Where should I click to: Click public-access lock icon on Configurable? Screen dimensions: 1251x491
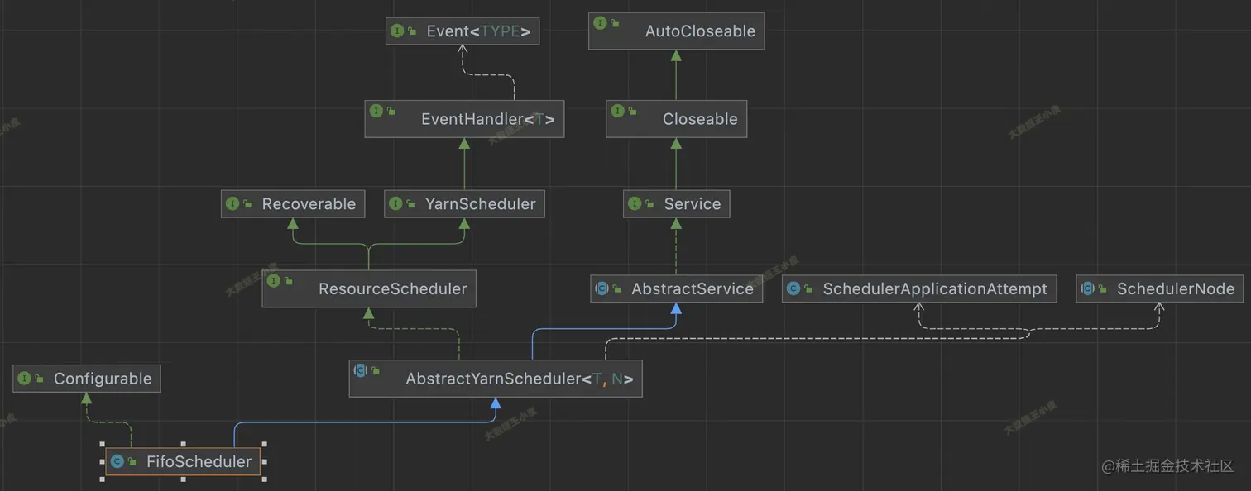coord(39,379)
